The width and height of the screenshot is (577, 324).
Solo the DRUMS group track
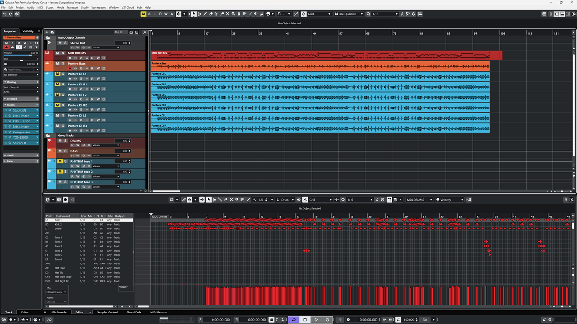65,141
